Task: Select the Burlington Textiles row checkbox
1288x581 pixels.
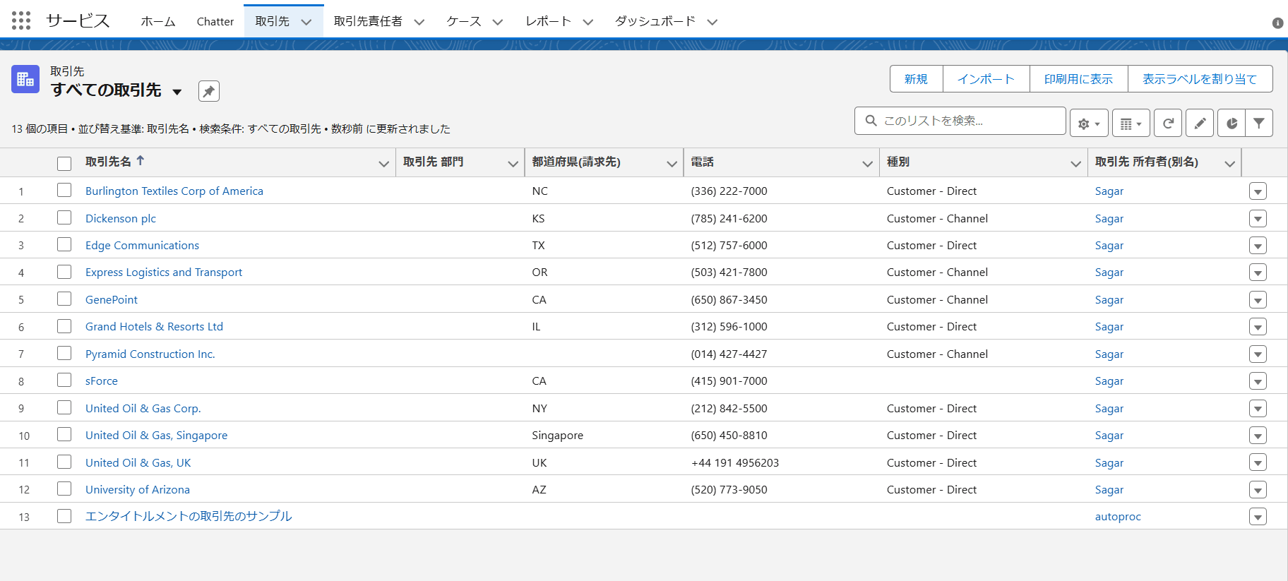Action: (64, 190)
